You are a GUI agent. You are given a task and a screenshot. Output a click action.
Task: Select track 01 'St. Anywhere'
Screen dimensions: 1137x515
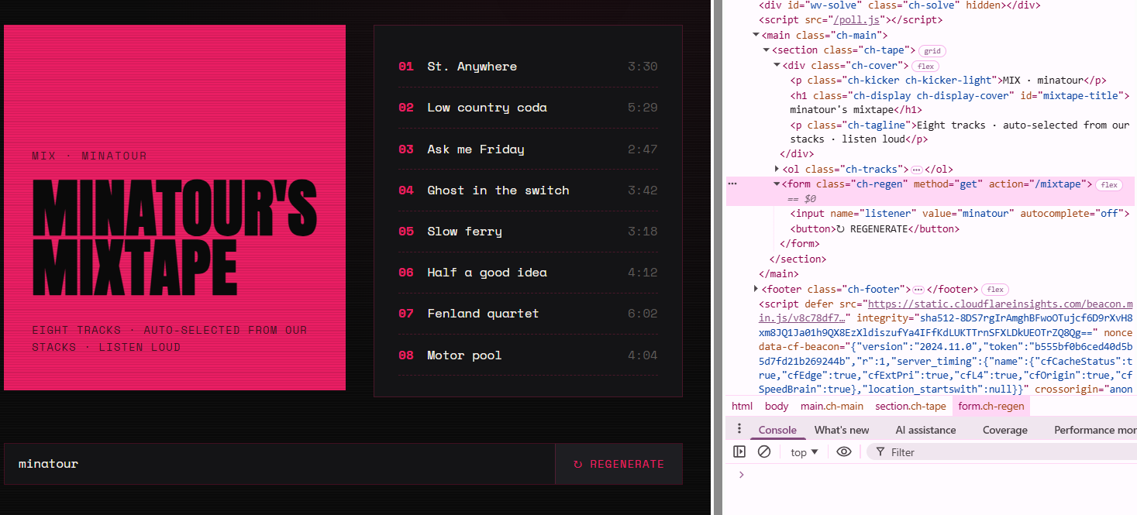528,67
